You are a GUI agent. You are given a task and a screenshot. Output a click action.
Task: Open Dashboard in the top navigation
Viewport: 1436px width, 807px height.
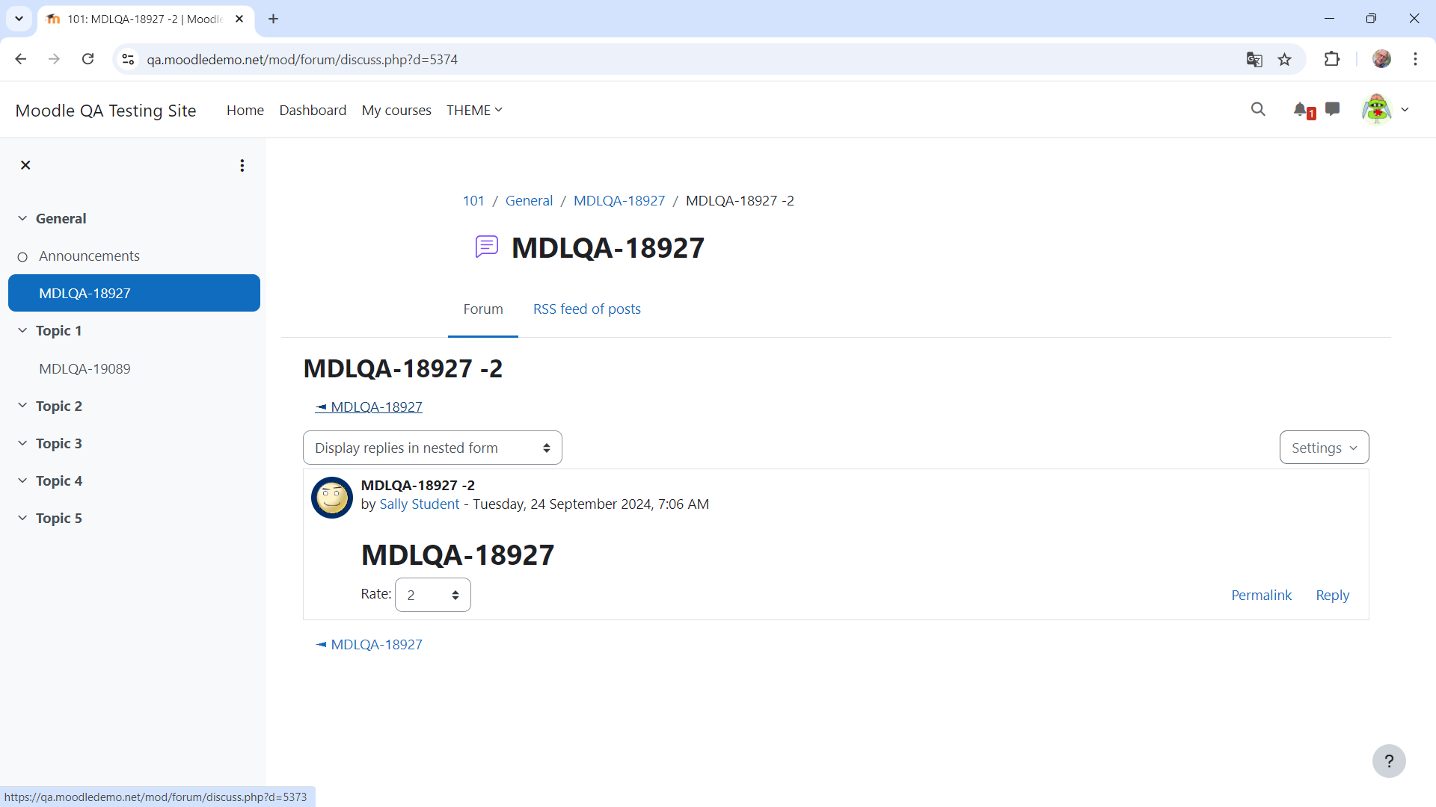313,110
